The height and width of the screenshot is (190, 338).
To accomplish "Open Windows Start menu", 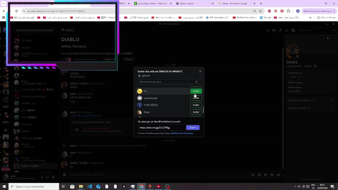I will tap(4, 187).
